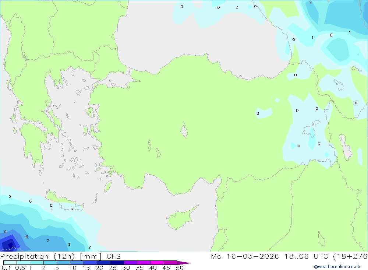Click the "[mm]" unit label
Screen dimensions: 368x270
(91, 256)
